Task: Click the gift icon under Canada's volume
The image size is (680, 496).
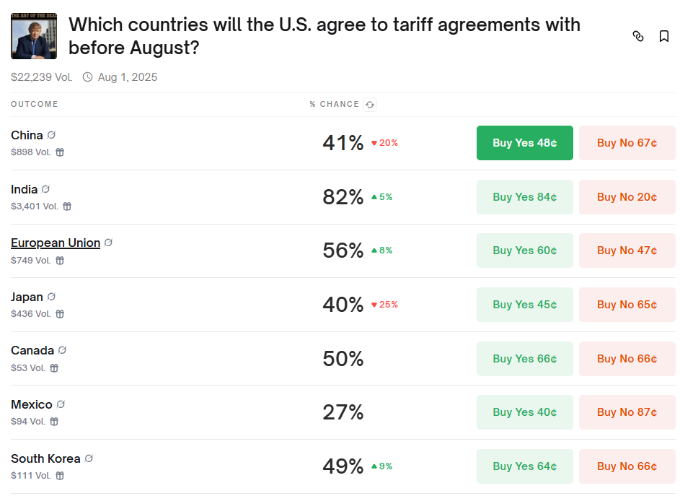Action: pyautogui.click(x=54, y=368)
